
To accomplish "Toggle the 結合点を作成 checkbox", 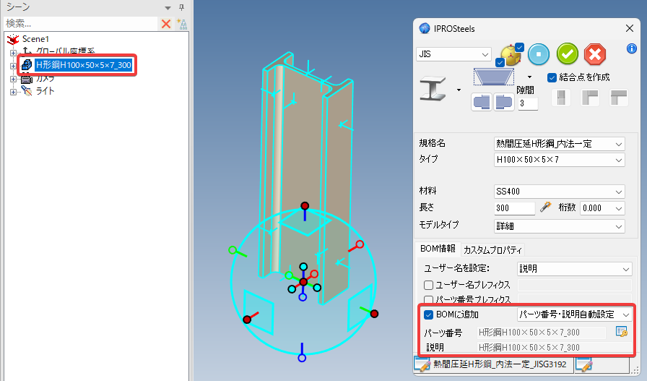I will coord(552,77).
